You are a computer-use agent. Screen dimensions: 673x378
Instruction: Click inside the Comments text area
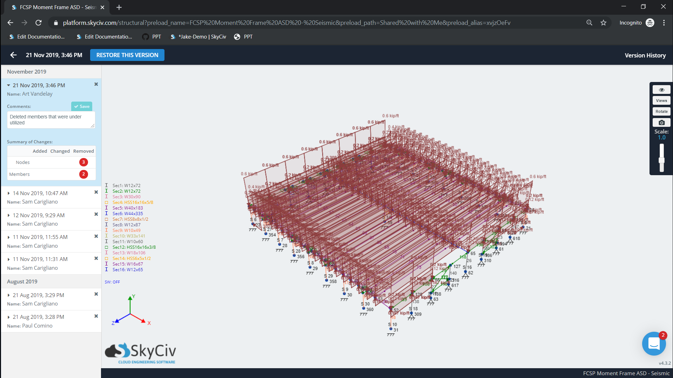tap(51, 120)
